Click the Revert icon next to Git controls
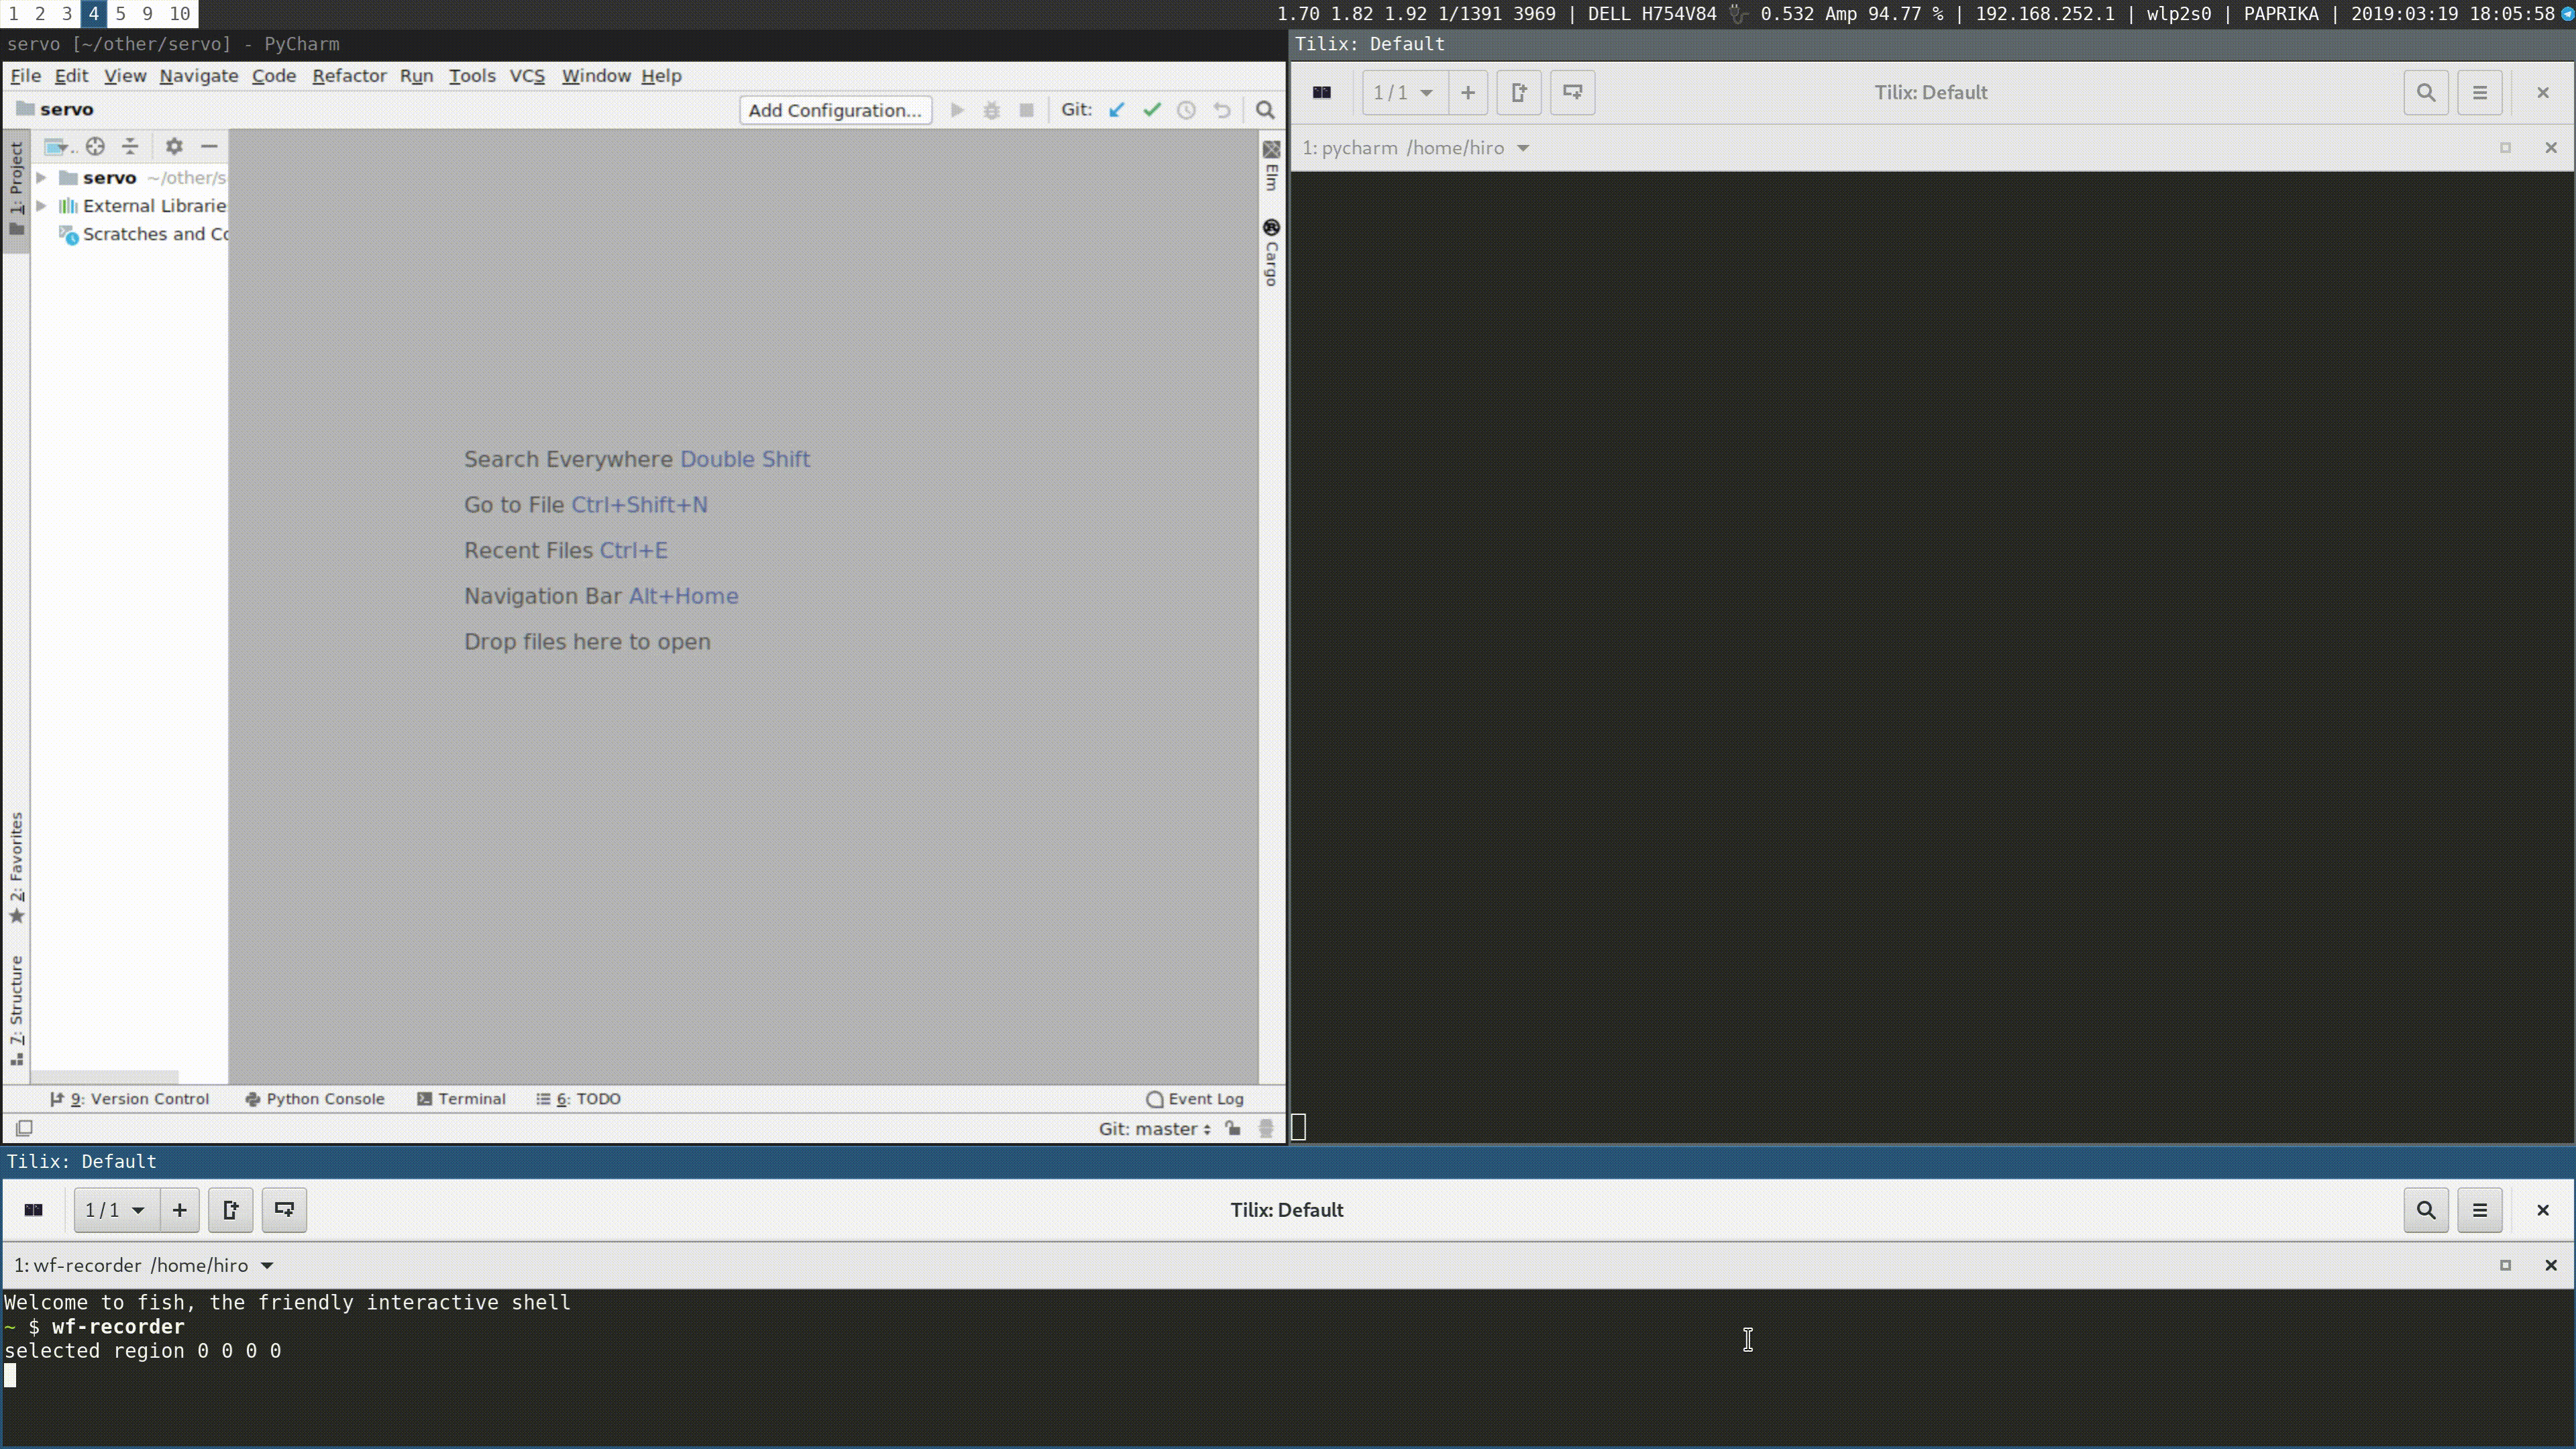 1221,110
